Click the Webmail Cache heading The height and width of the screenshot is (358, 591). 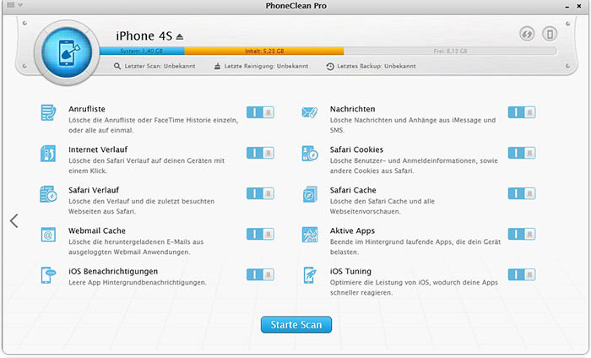coord(97,231)
